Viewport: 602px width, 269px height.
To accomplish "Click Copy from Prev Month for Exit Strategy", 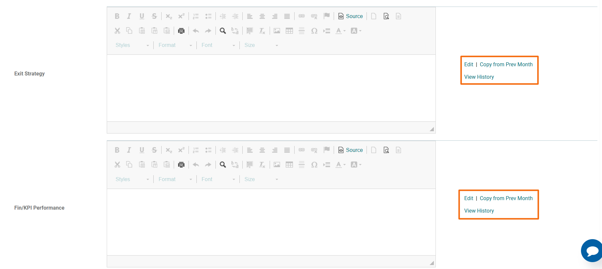I will coord(506,65).
